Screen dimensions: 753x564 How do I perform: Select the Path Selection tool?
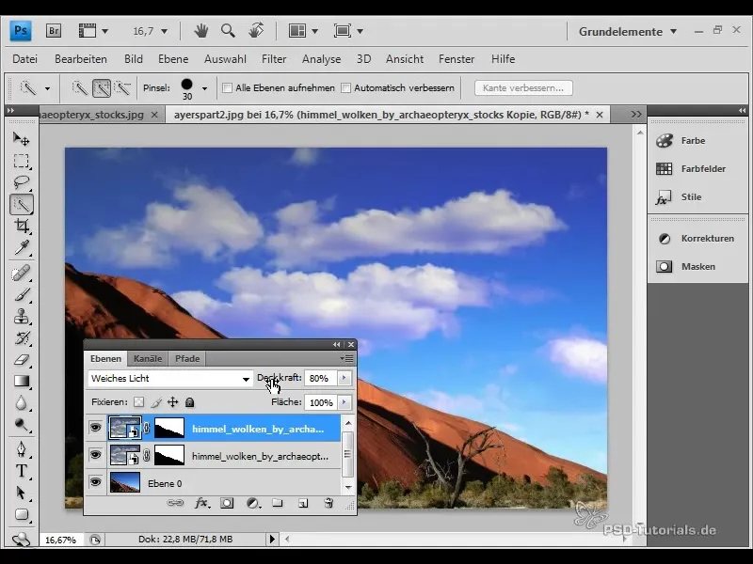click(21, 493)
